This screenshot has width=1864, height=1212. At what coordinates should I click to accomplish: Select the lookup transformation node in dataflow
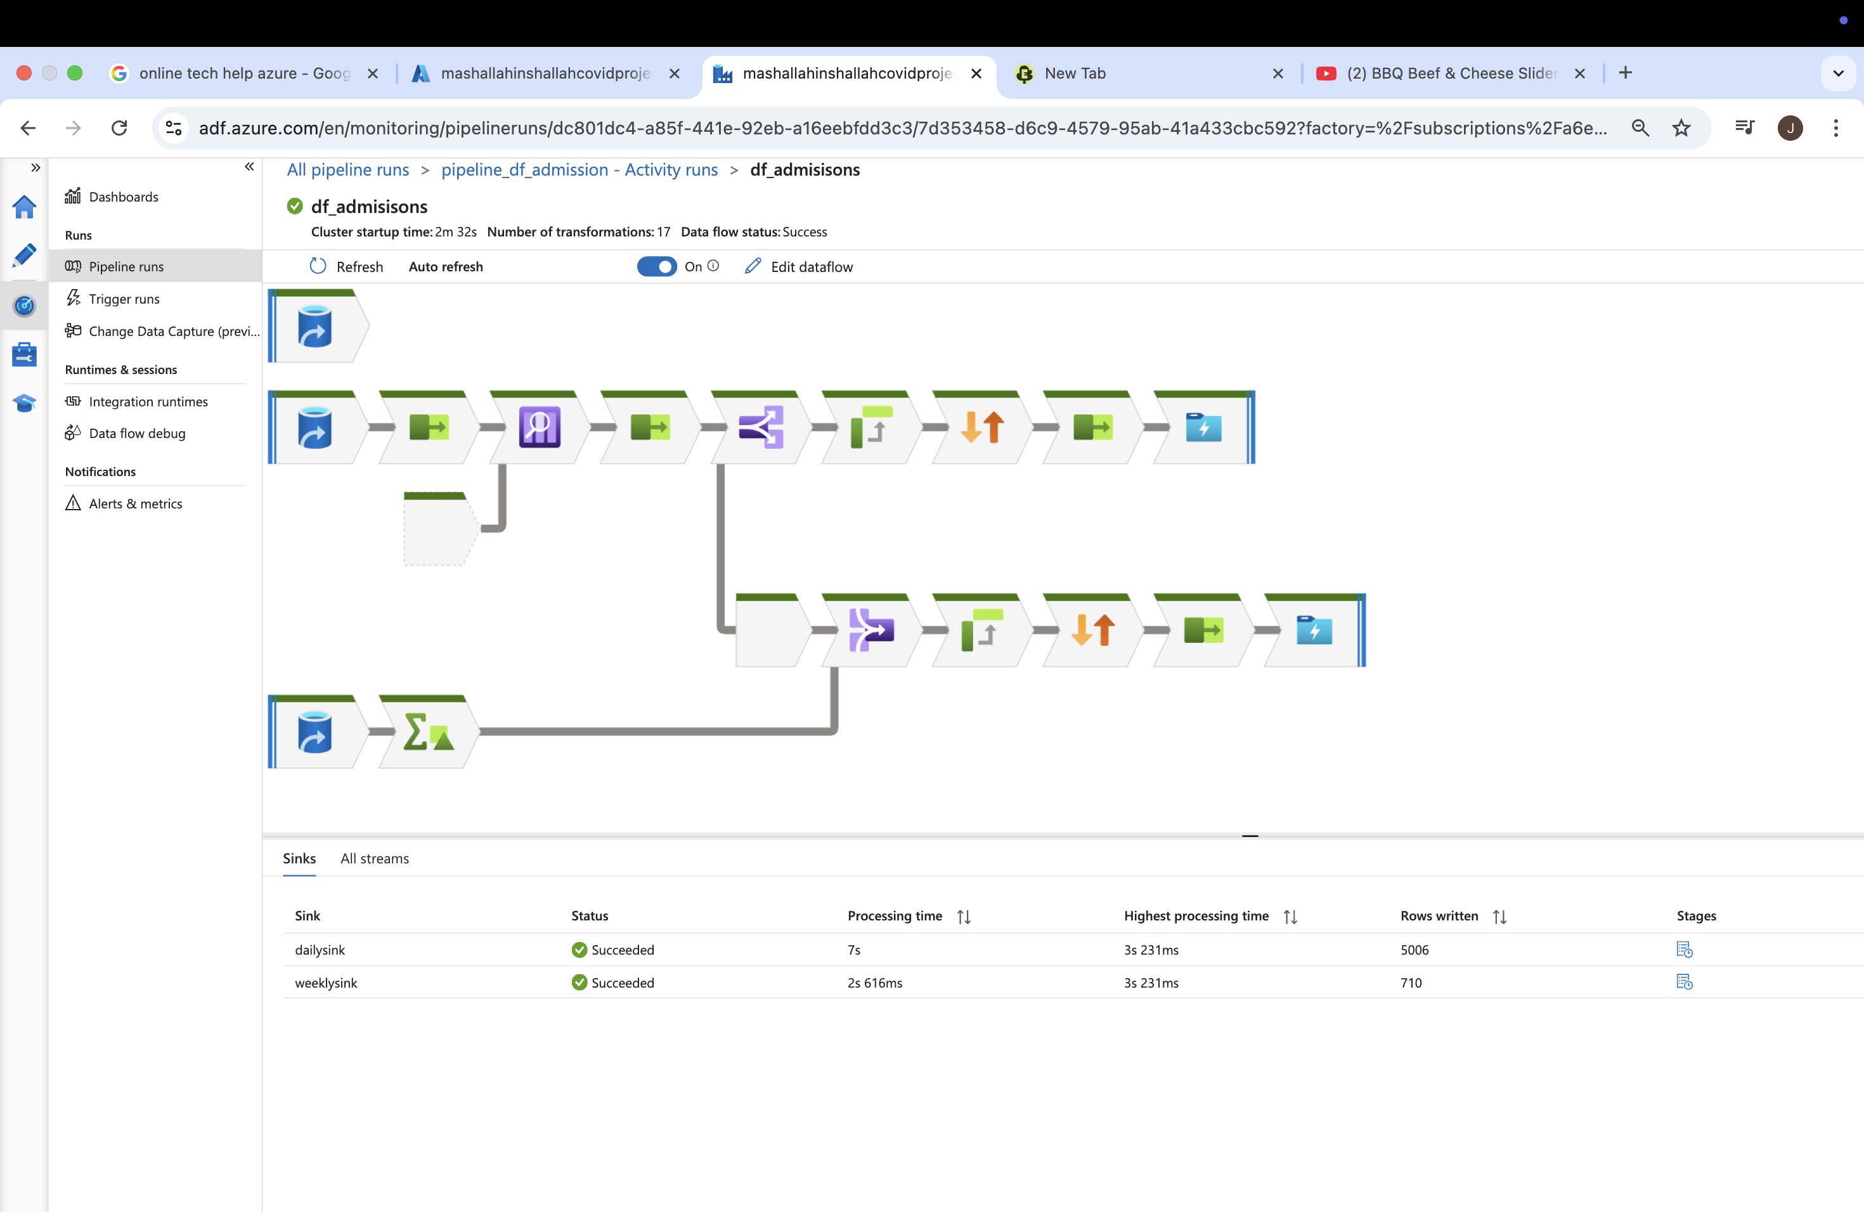click(x=539, y=427)
